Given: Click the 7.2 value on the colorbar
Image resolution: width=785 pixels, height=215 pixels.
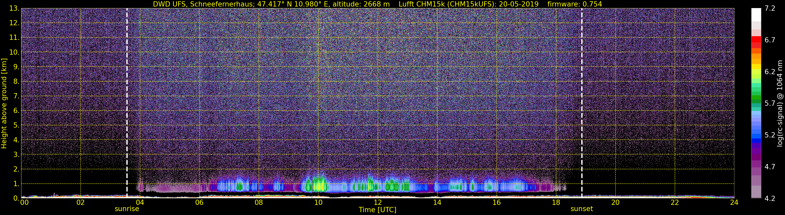Looking at the screenshot, I should pos(770,8).
